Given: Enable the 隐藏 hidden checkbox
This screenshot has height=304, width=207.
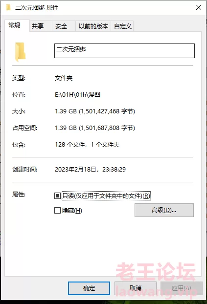Looking at the screenshot, I should (57, 210).
